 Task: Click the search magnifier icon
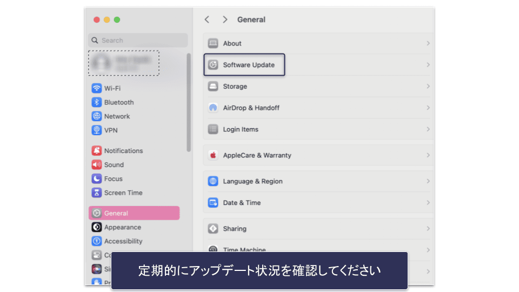(95, 41)
